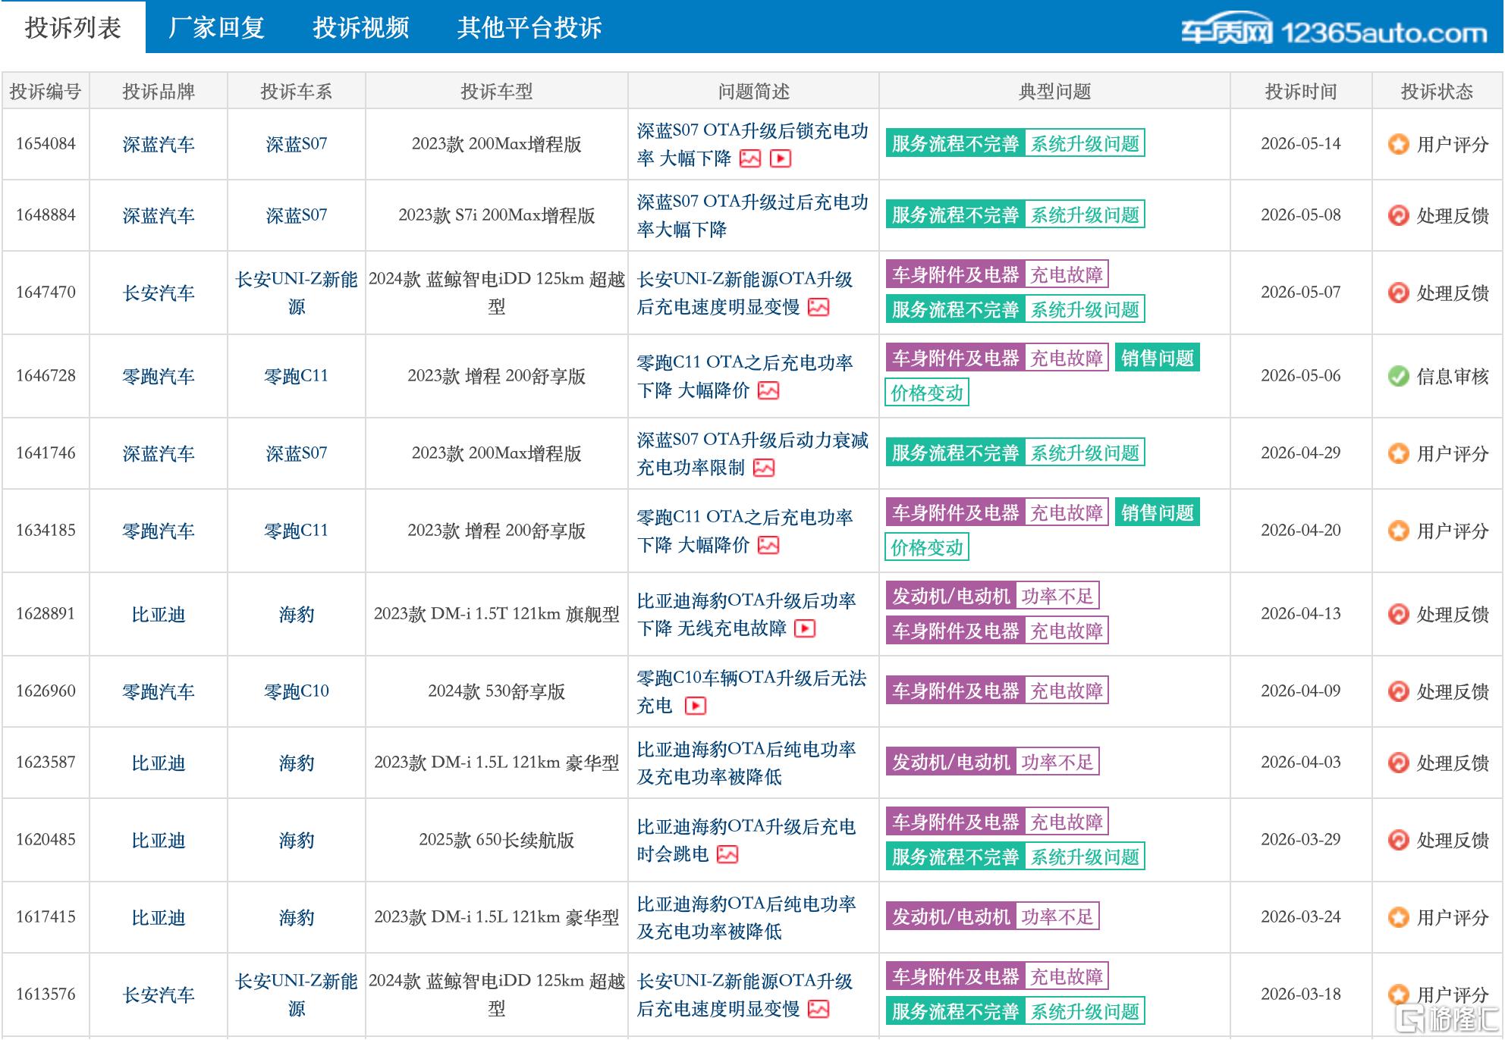The width and height of the screenshot is (1505, 1040).
Task: Open summary 深蓝S07 OTA升级后动力衰减充电功率限制
Action: pos(752,453)
